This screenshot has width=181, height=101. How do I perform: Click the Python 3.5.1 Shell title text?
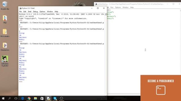pyautogui.click(x=28, y=8)
